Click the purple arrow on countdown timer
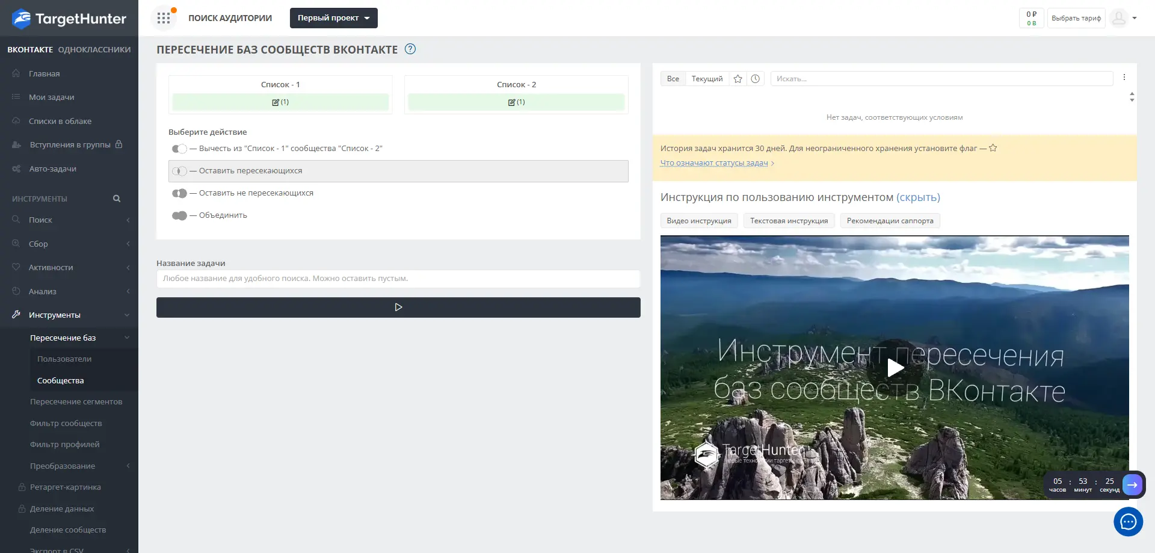 pyautogui.click(x=1132, y=484)
